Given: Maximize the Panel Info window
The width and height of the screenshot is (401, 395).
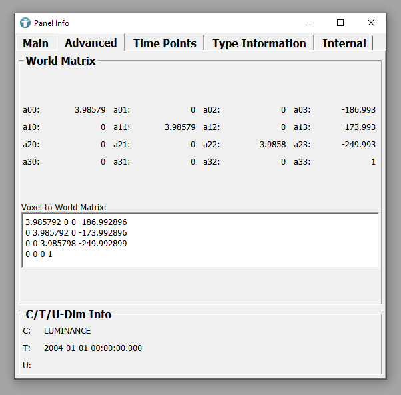Looking at the screenshot, I should 340,23.
